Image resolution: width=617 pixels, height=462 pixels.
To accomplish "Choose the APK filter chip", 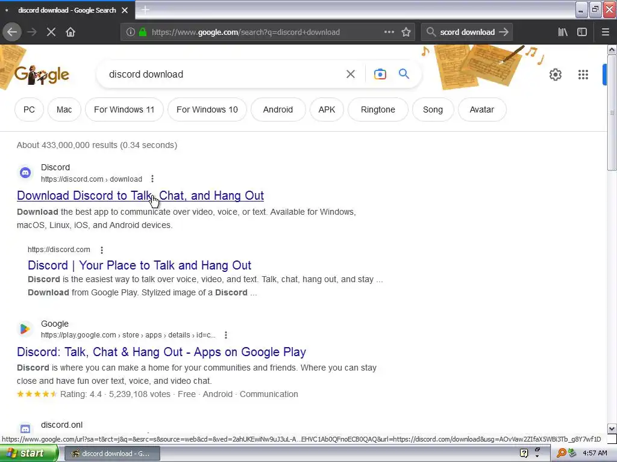I will pos(327,109).
